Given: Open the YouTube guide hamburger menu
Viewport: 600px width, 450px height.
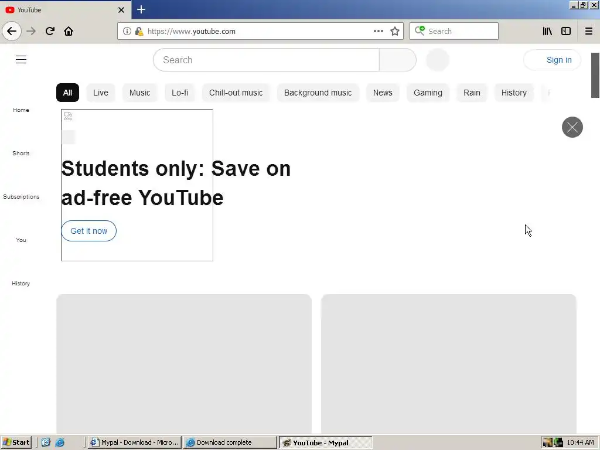Looking at the screenshot, I should [x=21, y=60].
